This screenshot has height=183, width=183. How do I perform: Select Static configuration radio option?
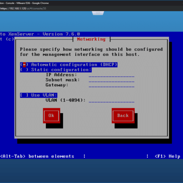(56, 70)
